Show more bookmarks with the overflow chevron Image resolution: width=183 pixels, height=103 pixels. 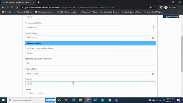pos(180,12)
